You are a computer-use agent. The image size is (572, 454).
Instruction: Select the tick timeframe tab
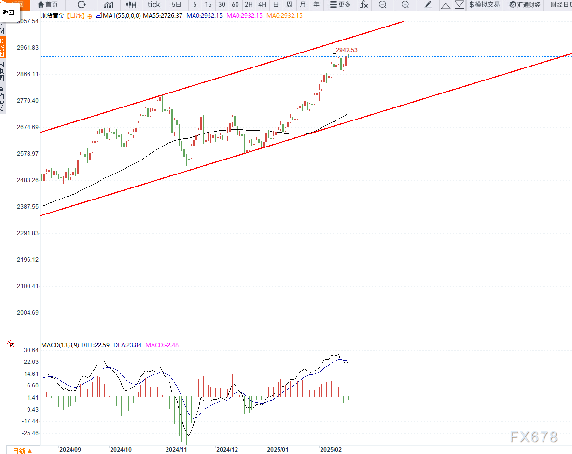pos(153,5)
